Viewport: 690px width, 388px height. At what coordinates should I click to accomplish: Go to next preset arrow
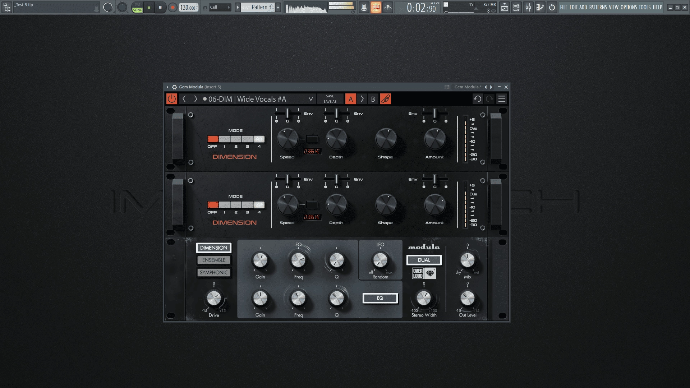pyautogui.click(x=195, y=99)
